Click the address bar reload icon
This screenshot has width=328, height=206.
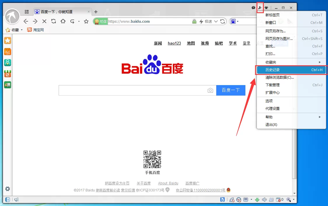tap(223, 21)
